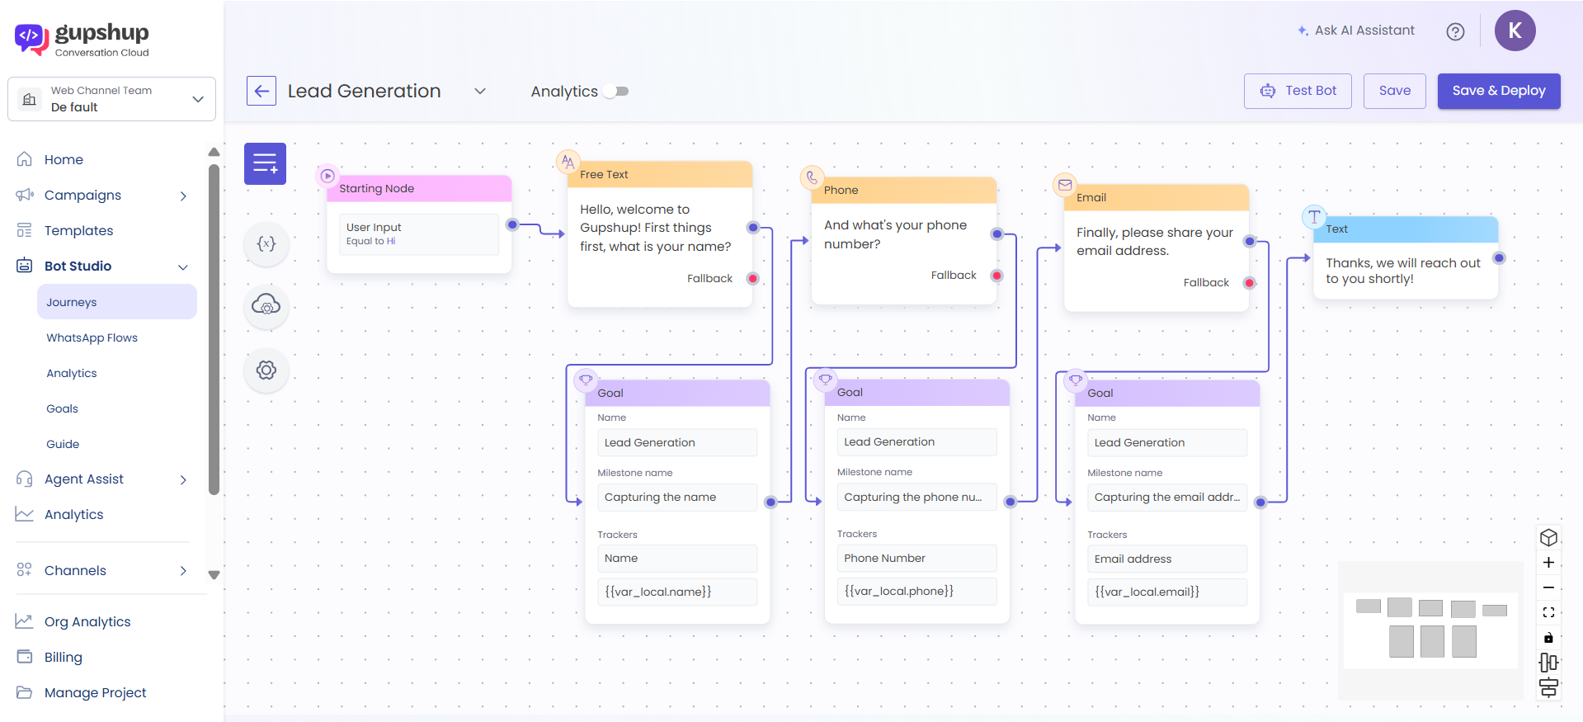Click the Free Text node icon
This screenshot has width=1583, height=722.
click(568, 162)
